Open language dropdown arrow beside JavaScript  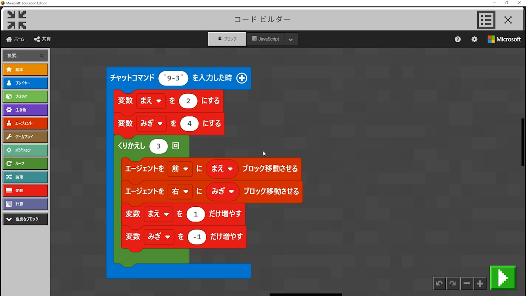[291, 39]
